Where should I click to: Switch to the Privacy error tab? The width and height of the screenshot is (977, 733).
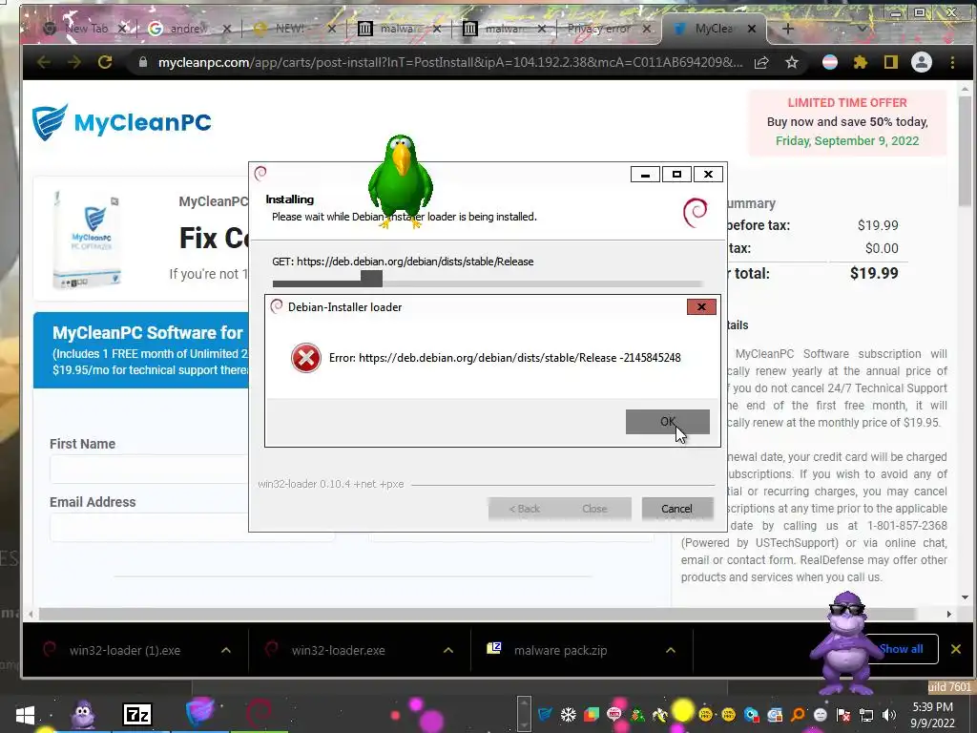coord(599,29)
